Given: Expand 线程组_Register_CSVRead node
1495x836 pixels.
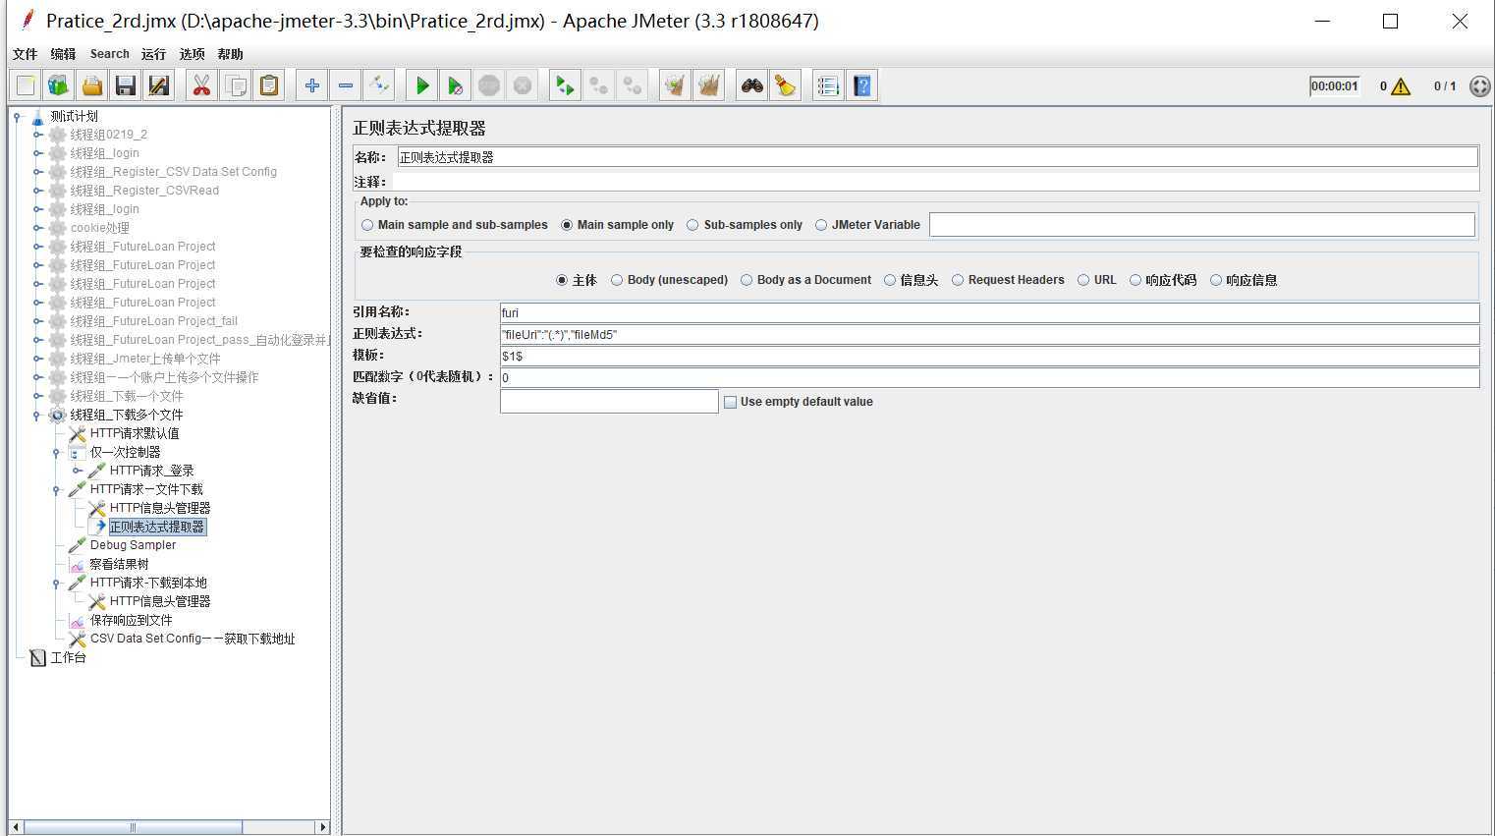Looking at the screenshot, I should point(37,191).
